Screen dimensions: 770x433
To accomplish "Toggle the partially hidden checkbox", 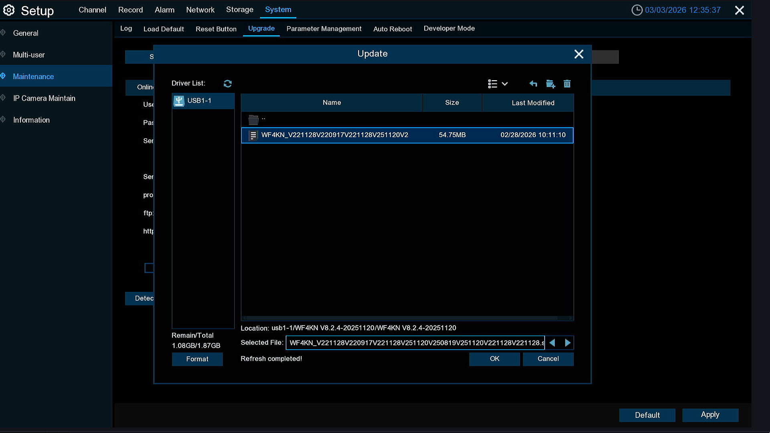I will 149,268.
